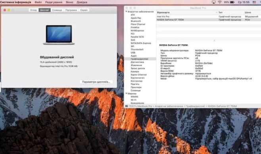The width and height of the screenshot is (261, 154).
Task: Open the input source flag icon
Action: [x=254, y=2]
